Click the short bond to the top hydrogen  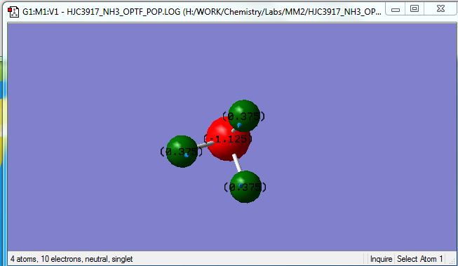click(x=234, y=130)
